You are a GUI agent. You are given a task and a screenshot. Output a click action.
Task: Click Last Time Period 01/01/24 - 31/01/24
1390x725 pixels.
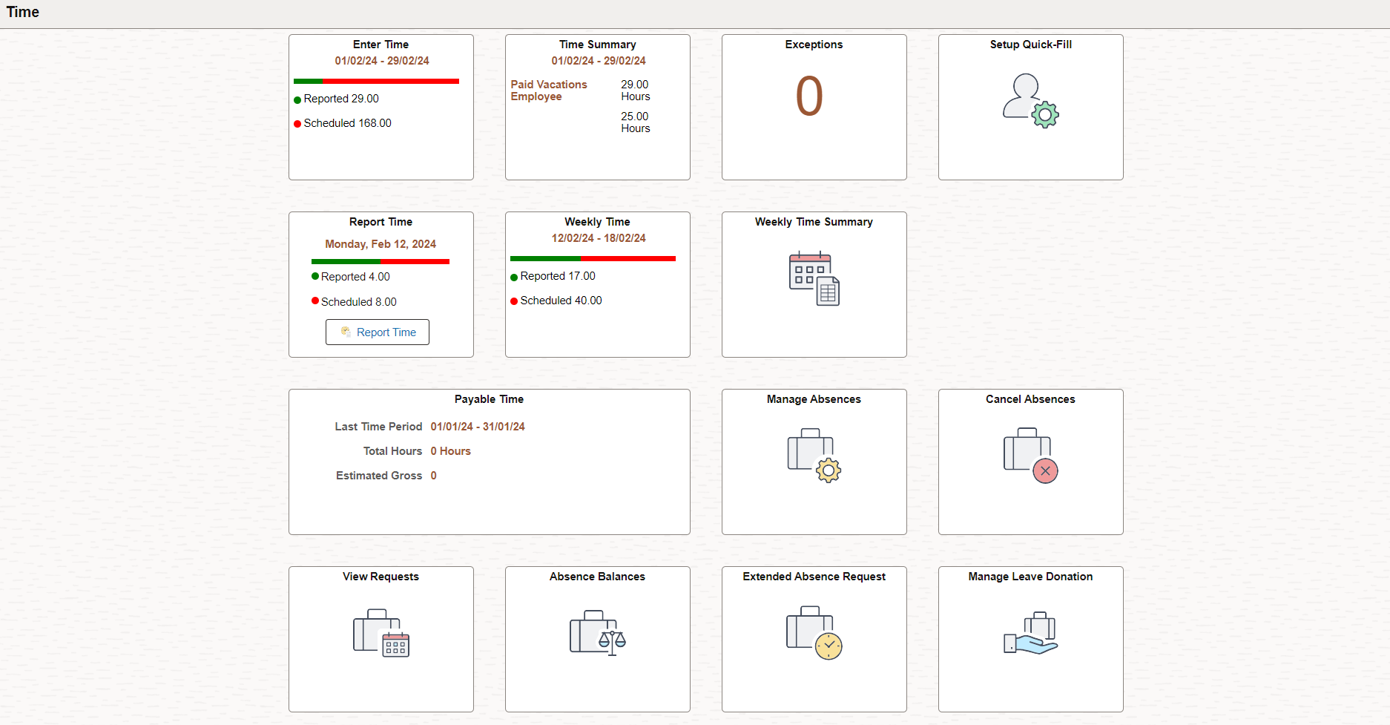click(478, 427)
